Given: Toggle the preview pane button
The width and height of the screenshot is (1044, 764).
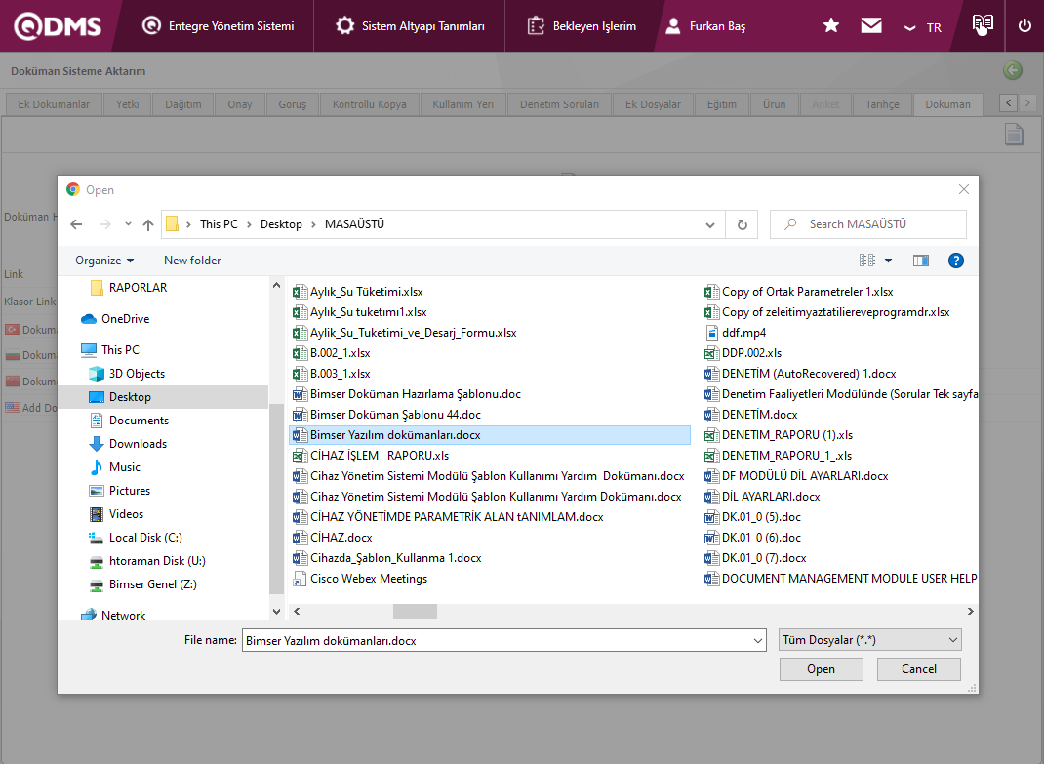Looking at the screenshot, I should pos(921,261).
